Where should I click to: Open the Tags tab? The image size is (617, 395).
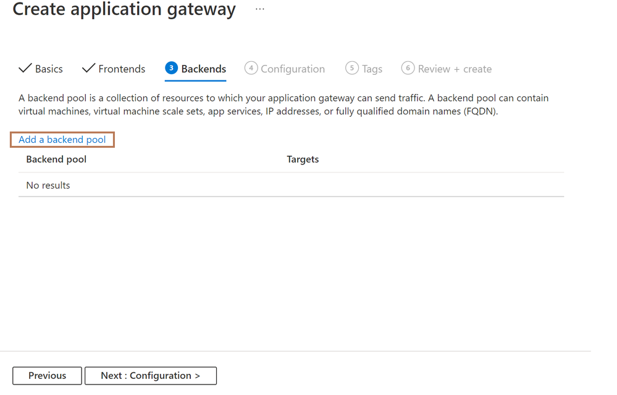[372, 69]
